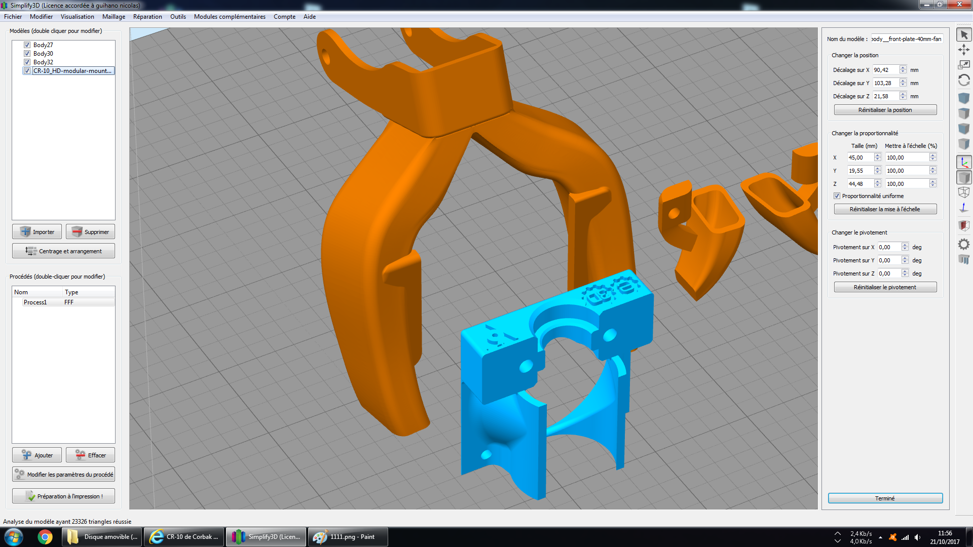The width and height of the screenshot is (973, 547).
Task: Activate the scale model tool
Action: [x=964, y=65]
